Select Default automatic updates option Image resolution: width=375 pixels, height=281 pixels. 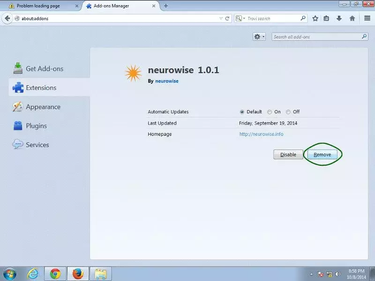pos(242,112)
